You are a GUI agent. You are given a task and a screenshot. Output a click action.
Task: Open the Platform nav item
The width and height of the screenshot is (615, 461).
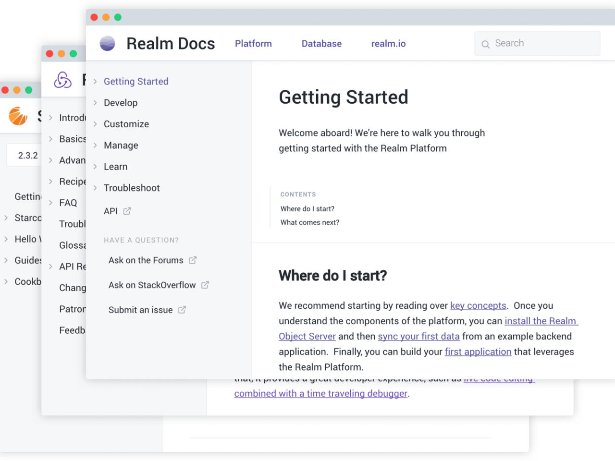pyautogui.click(x=253, y=44)
